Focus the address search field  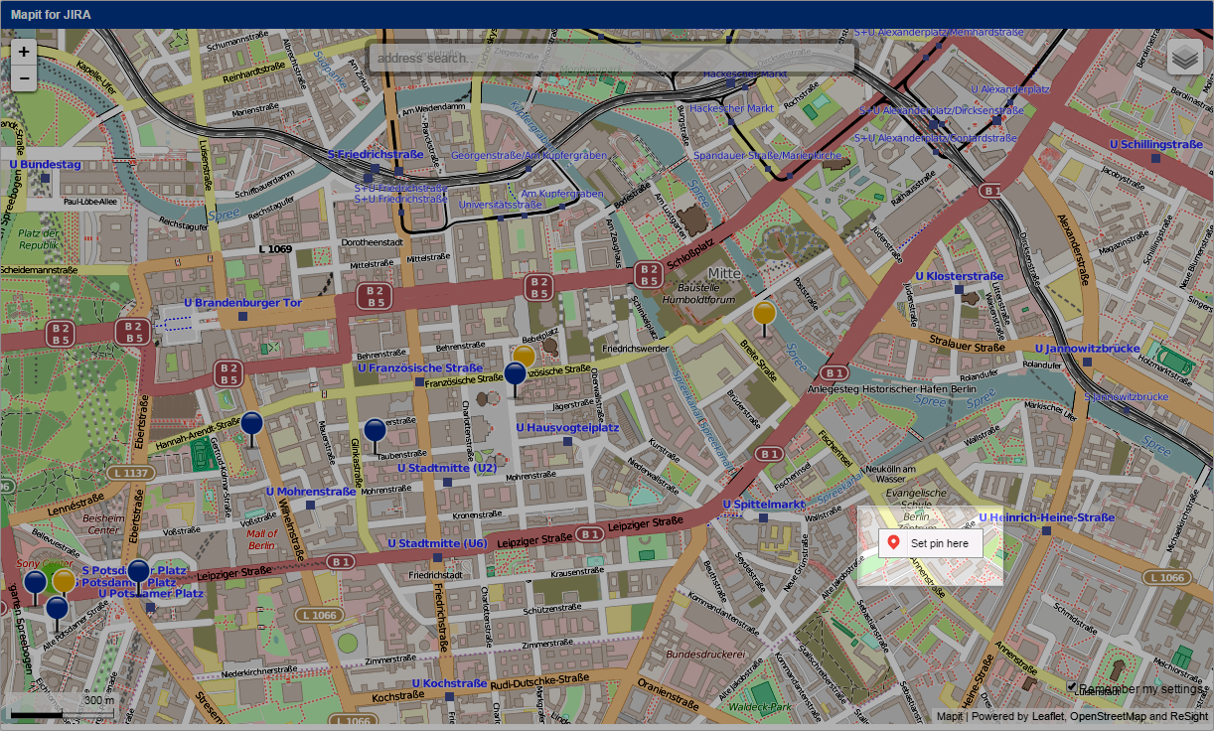pos(611,58)
